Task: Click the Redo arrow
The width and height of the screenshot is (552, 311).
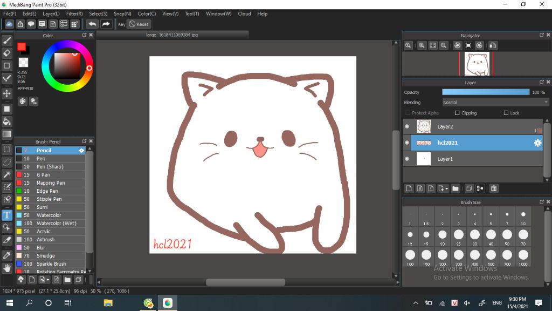Action: pos(106,24)
